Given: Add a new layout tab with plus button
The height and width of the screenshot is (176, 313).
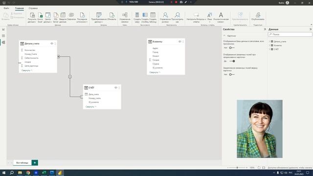Looking at the screenshot, I should click(x=35, y=163).
